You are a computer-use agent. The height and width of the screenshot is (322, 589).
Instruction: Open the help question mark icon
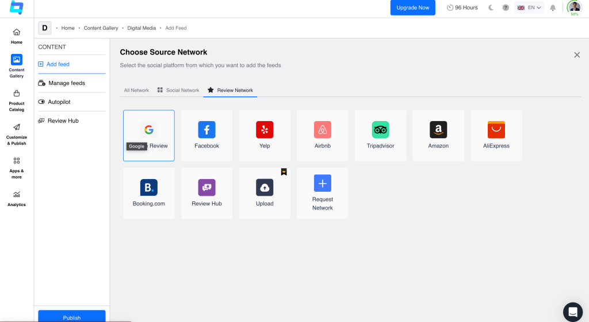tap(506, 7)
